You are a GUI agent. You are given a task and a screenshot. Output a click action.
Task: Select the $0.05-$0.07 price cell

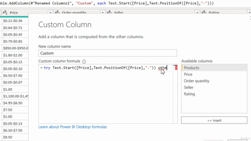(x=15, y=82)
